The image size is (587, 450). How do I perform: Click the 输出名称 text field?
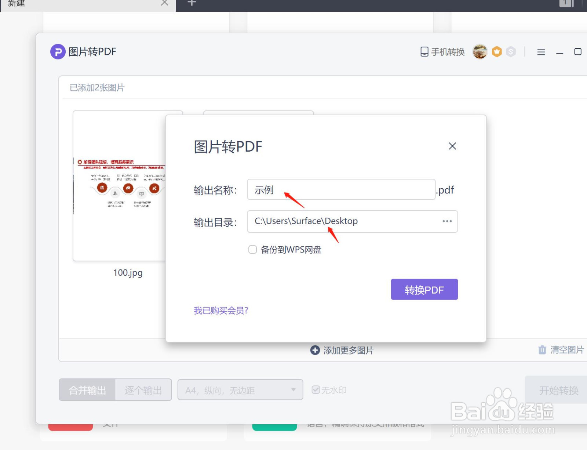[341, 190]
